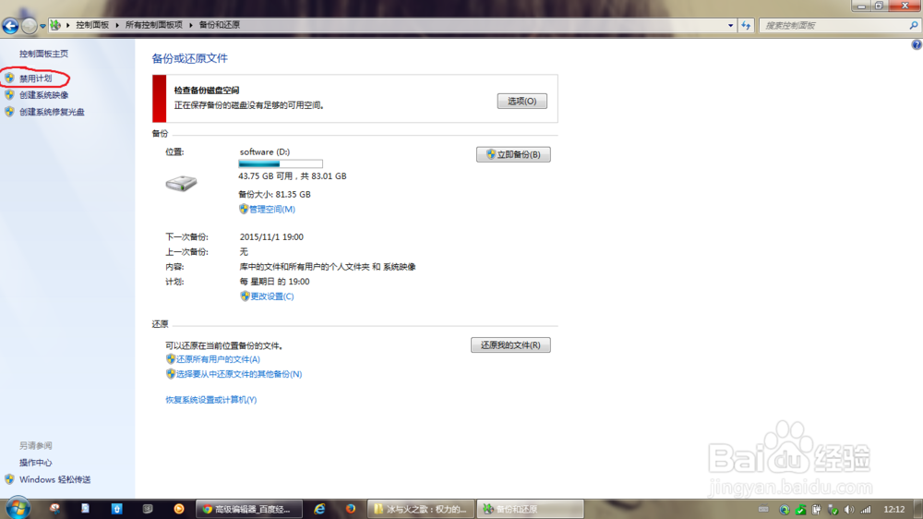Click the hard drive icon under 位置
Image resolution: width=923 pixels, height=519 pixels.
point(181,183)
